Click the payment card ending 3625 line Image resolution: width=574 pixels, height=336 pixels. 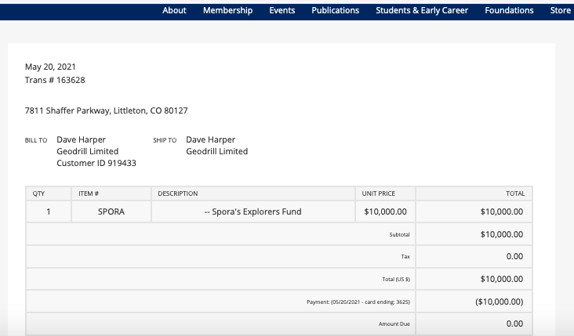click(358, 302)
